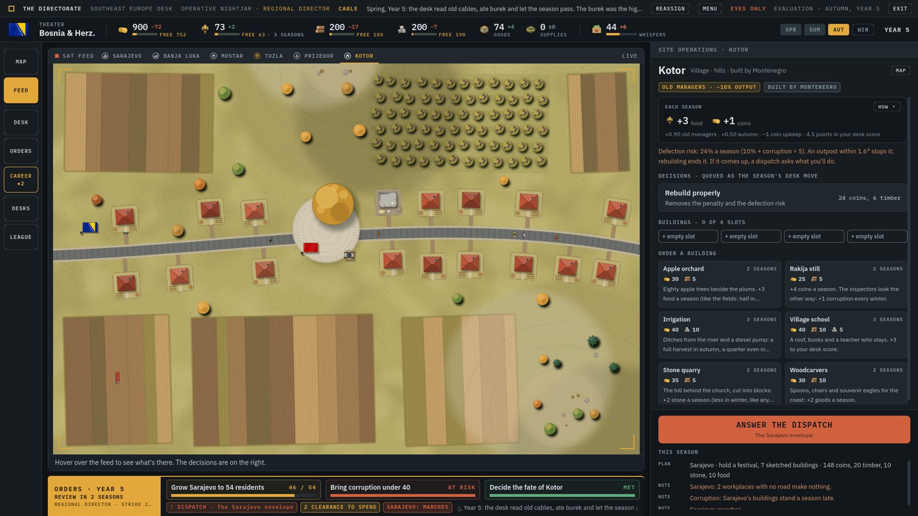This screenshot has height=516, width=918.
Task: Select the SPR season toggle
Action: [x=791, y=30]
